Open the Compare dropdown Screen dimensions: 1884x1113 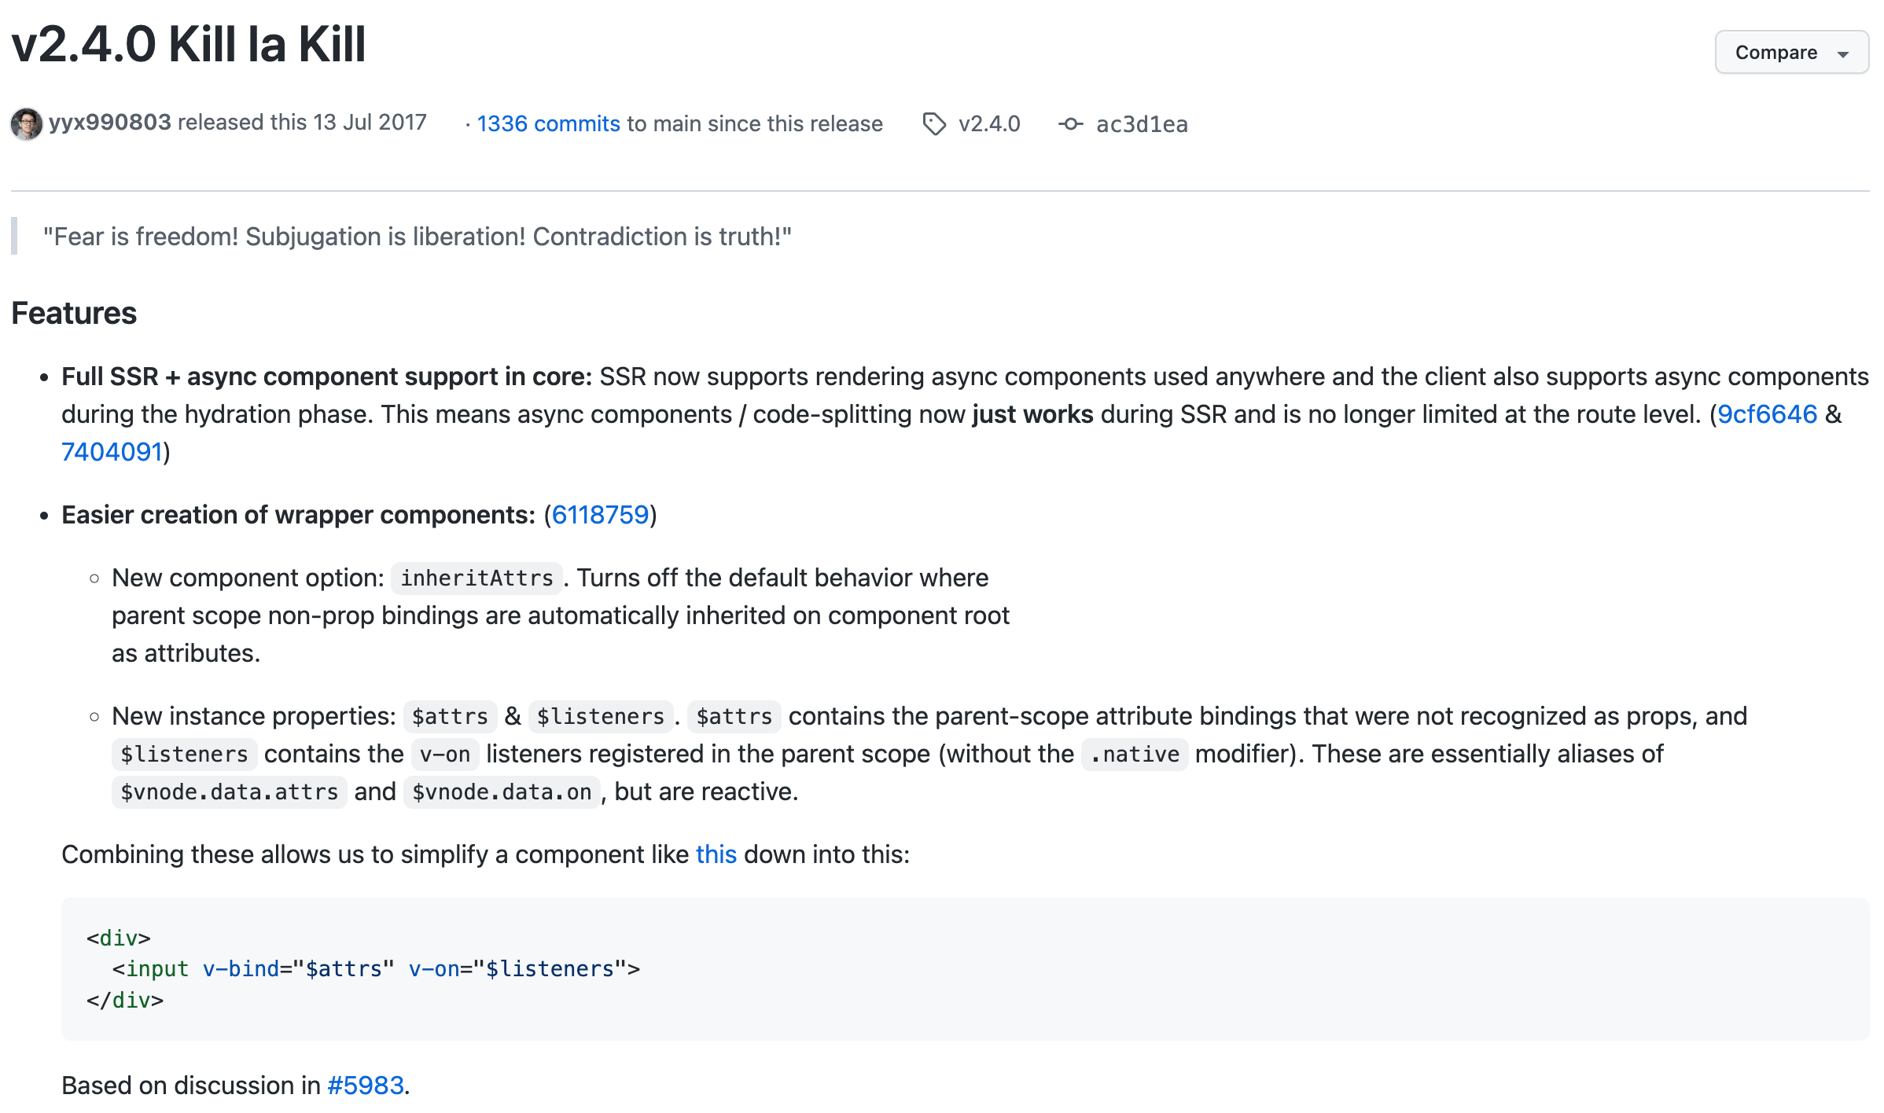[1775, 53]
